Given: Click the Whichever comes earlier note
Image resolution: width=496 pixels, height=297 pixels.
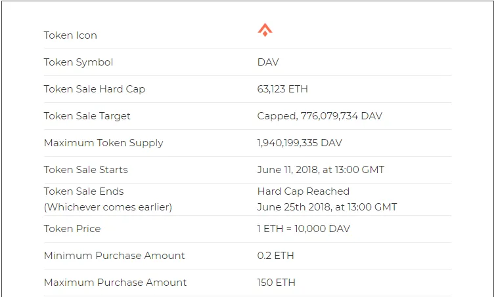Looking at the screenshot, I should [108, 207].
